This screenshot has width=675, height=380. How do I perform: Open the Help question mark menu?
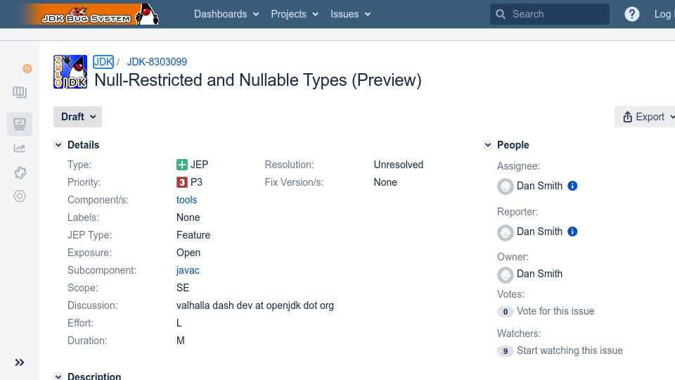631,14
